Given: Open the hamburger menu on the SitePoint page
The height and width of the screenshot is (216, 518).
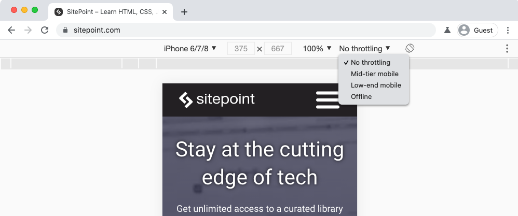Looking at the screenshot, I should pos(328,100).
